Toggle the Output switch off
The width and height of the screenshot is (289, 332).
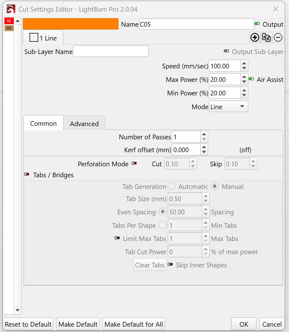257,24
